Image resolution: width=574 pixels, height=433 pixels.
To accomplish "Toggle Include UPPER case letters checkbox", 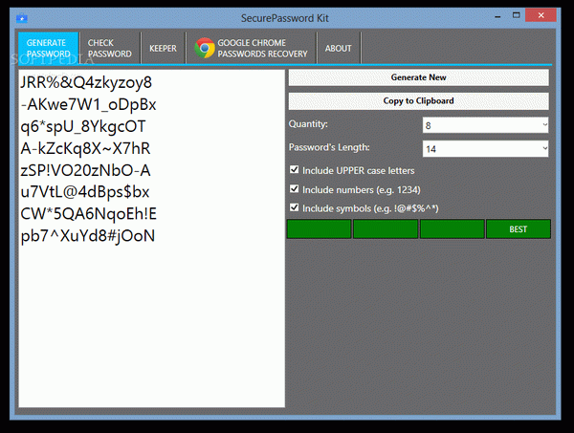I will pos(295,170).
